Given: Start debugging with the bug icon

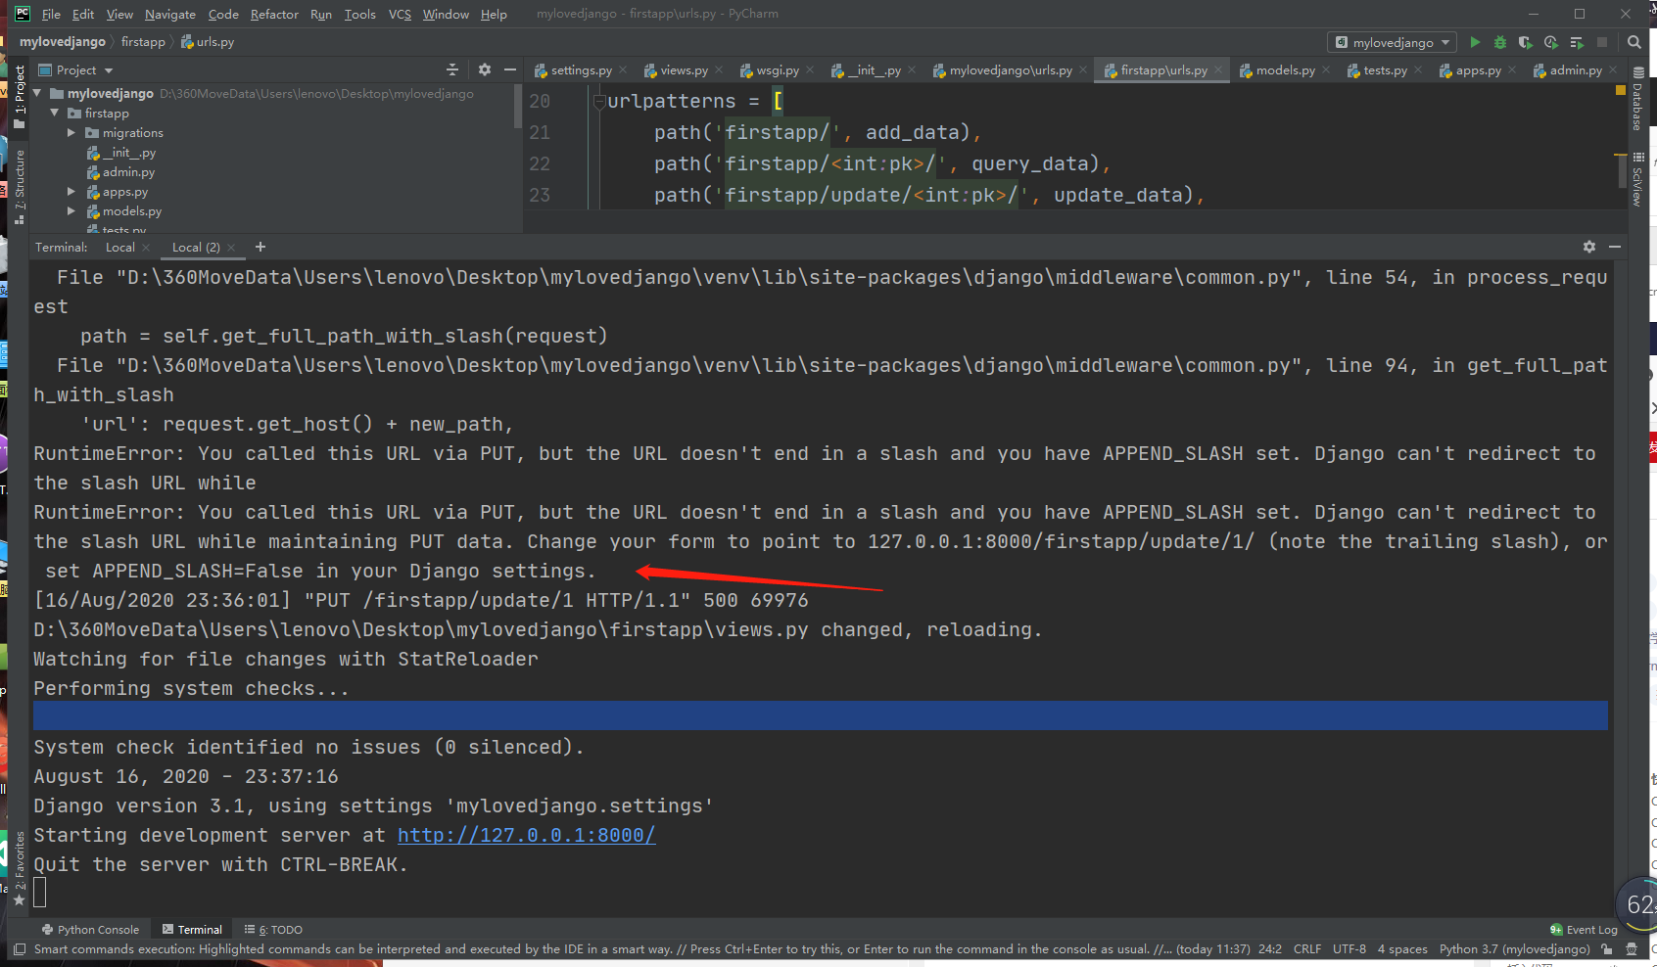Looking at the screenshot, I should click(x=1499, y=42).
